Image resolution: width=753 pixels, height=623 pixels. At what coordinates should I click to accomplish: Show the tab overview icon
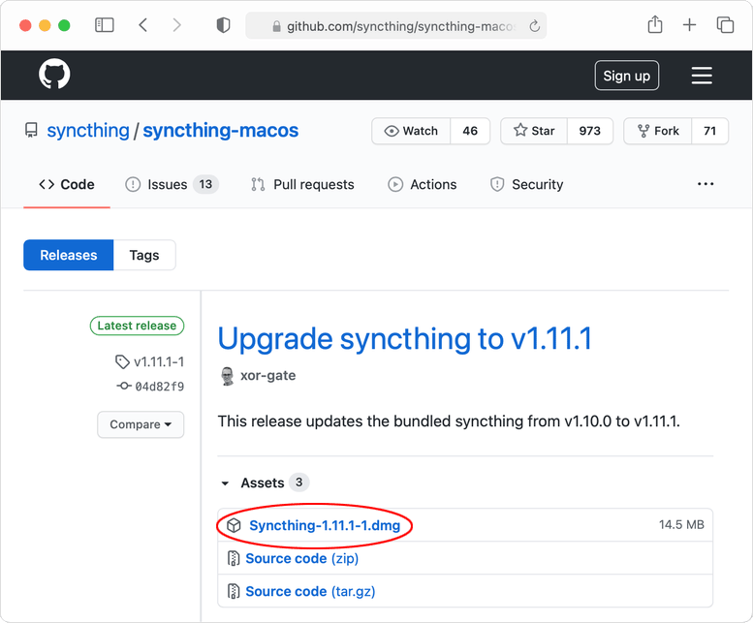click(725, 25)
